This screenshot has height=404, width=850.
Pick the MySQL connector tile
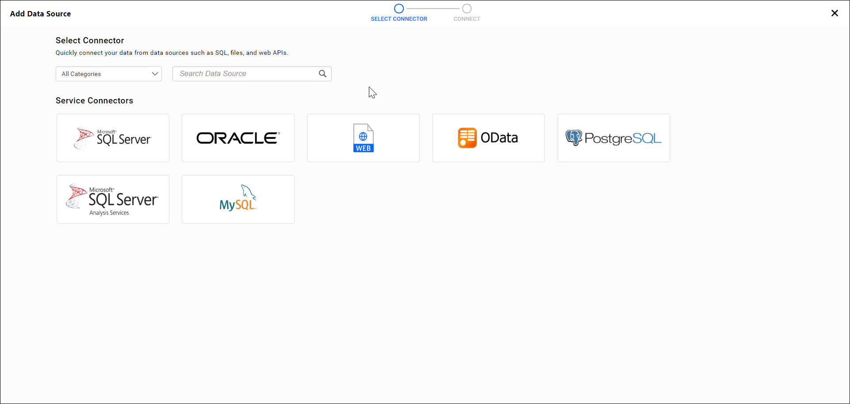238,199
